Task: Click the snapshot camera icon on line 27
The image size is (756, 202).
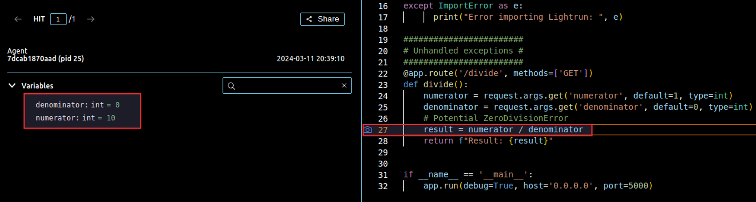Action: click(368, 130)
